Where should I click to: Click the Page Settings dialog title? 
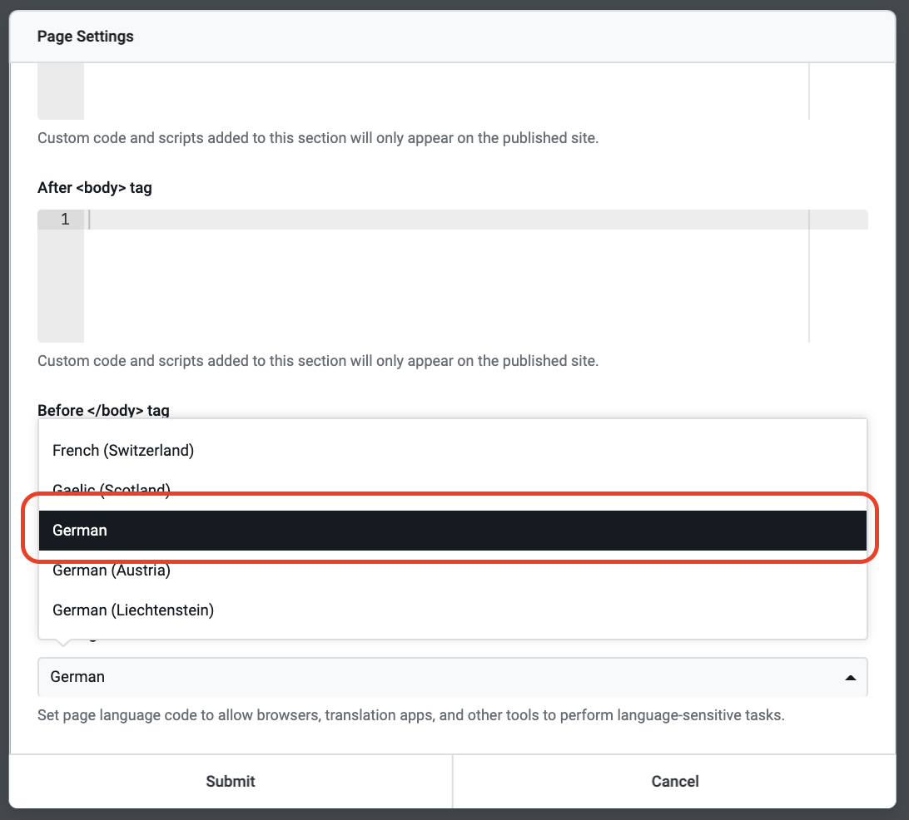tap(85, 36)
